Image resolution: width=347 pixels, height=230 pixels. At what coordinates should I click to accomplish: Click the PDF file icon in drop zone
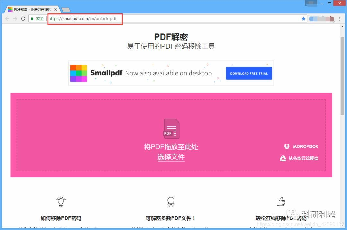[x=171, y=129]
